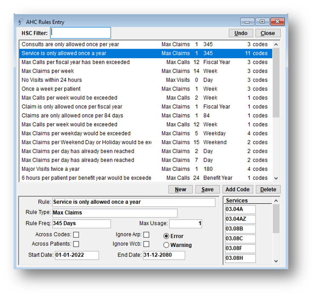Viewport: 316px width, 297px height.
Task: Maximize the AHC Rules Entry window
Action: (x=262, y=22)
